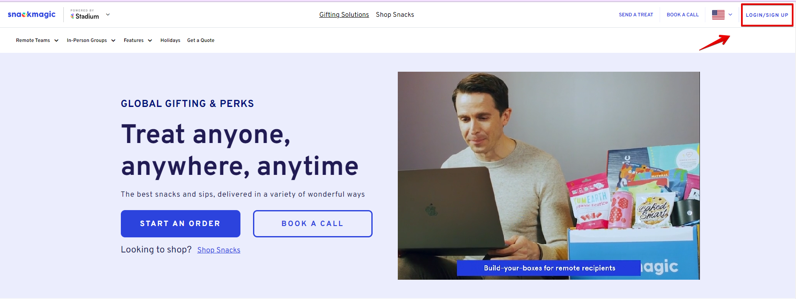Click the Stadium logo
Viewport: 796px width, 299px height.
tap(85, 15)
